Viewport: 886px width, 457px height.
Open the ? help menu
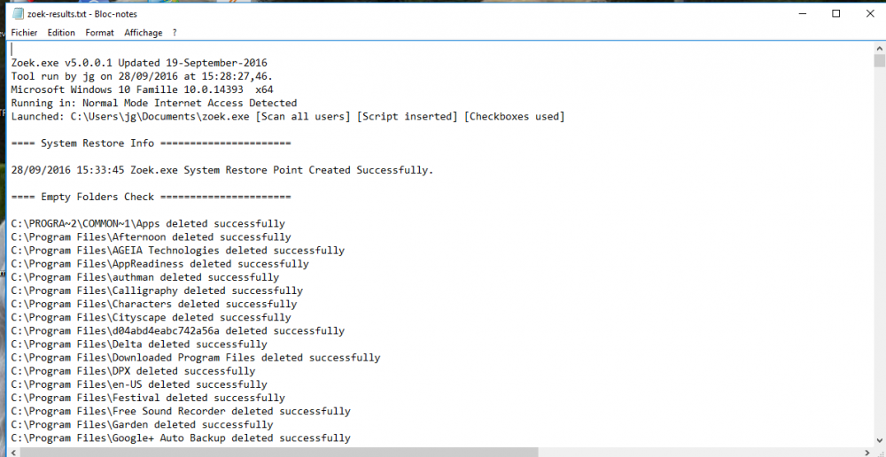pyautogui.click(x=175, y=33)
